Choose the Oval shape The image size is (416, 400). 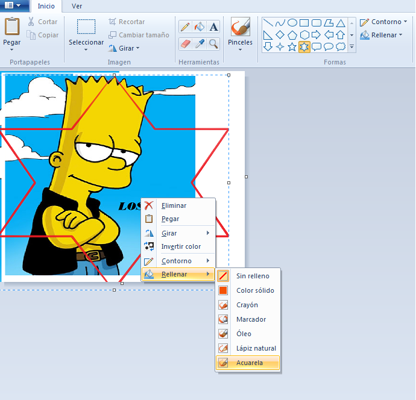pos(292,23)
